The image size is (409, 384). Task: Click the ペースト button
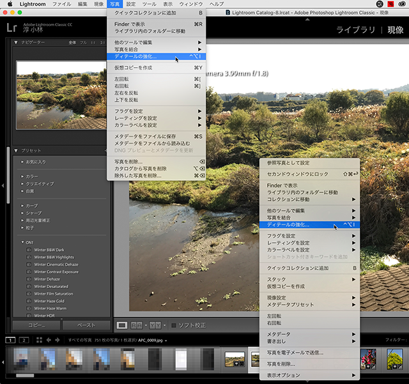point(86,325)
